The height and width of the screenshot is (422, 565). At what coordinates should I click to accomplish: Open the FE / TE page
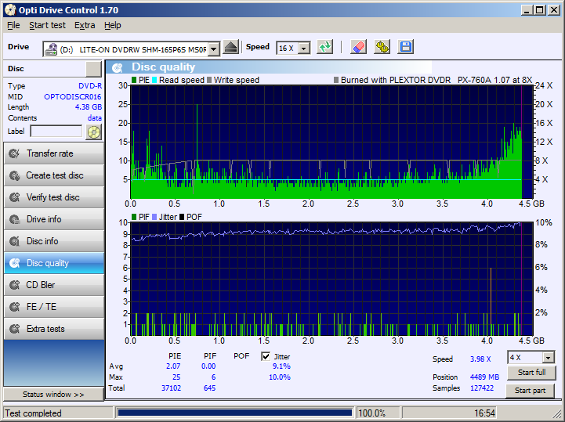click(54, 307)
